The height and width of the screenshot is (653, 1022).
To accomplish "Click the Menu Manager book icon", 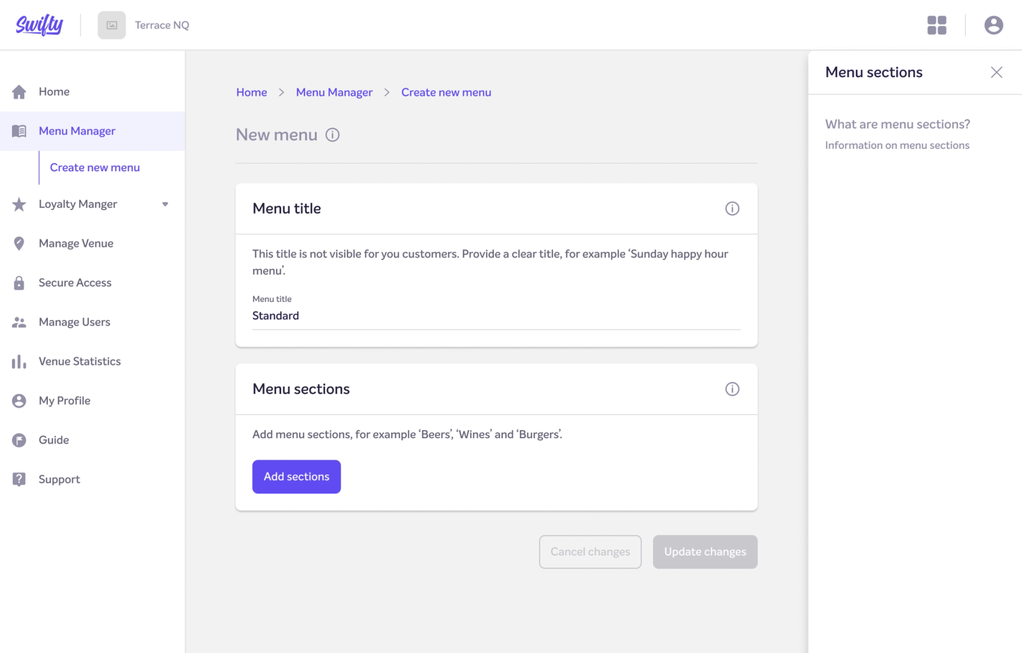I will coord(19,131).
